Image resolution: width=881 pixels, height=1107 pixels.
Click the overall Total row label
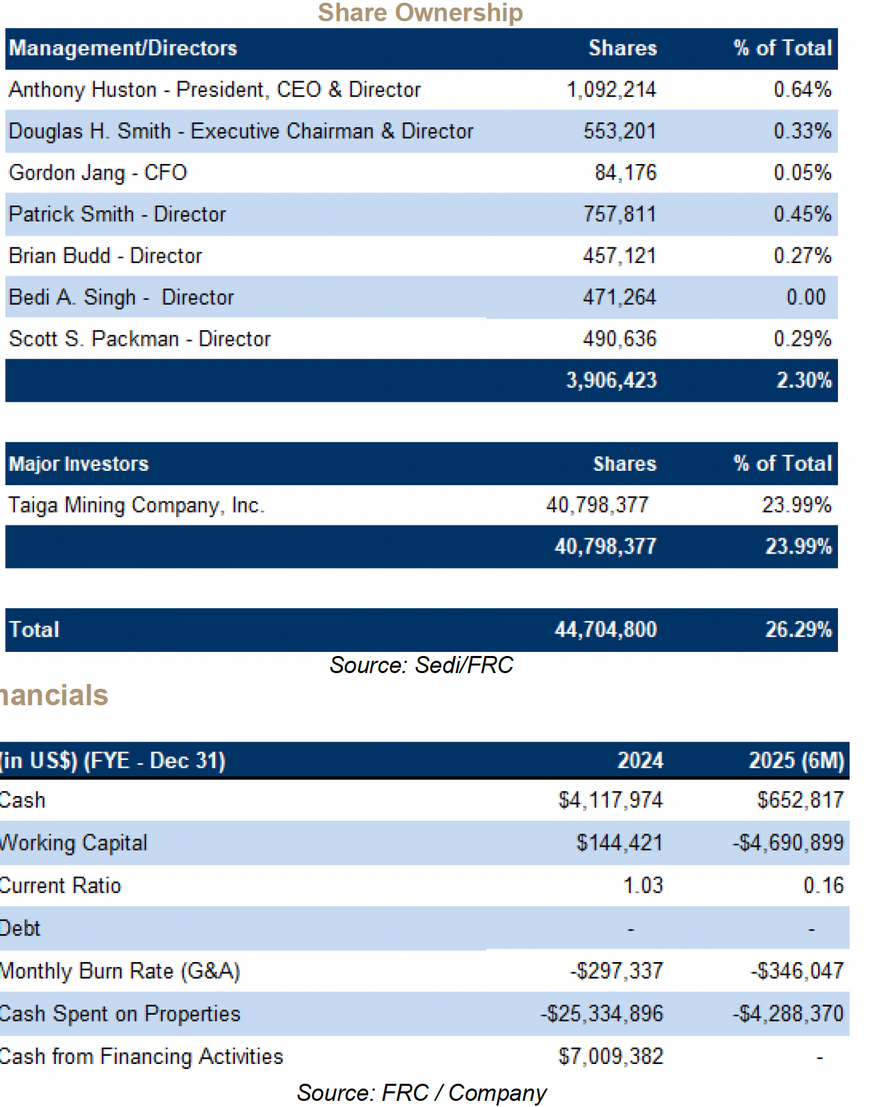(34, 629)
